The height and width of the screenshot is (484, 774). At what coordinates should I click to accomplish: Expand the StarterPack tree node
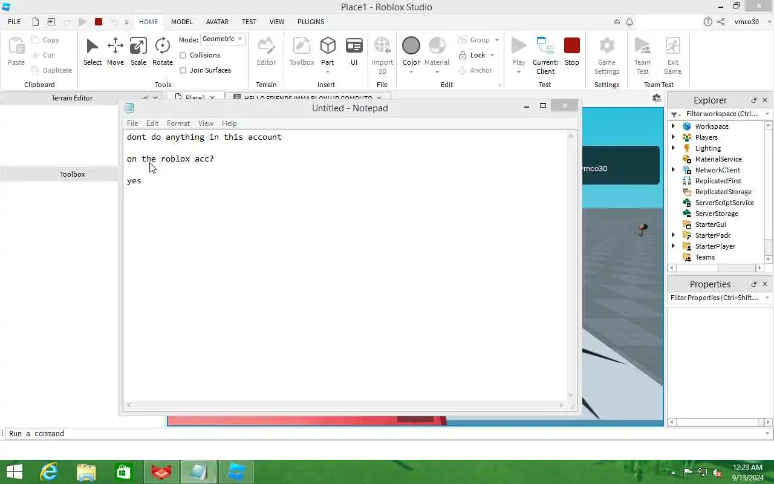(673, 235)
